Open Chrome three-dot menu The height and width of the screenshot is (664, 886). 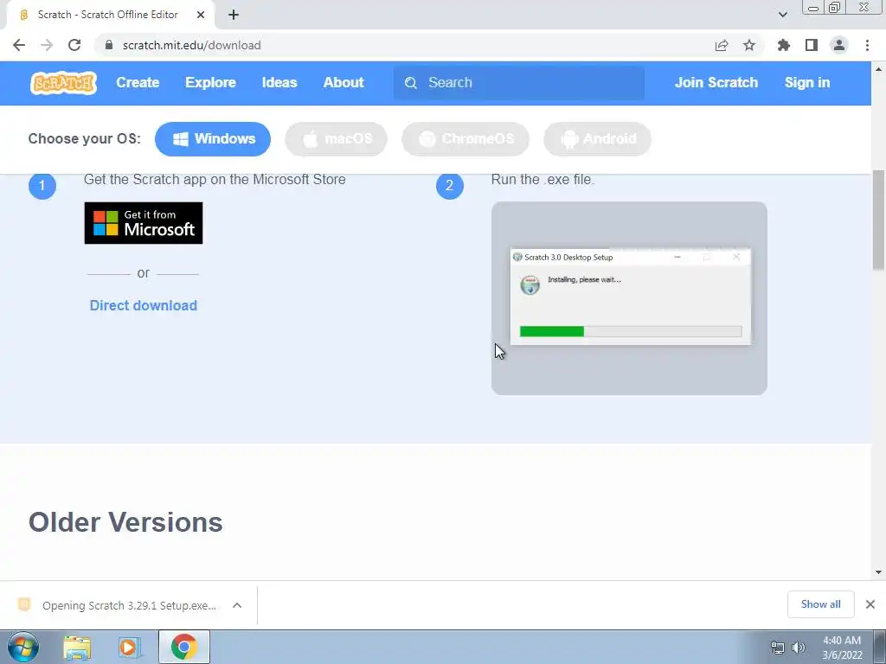click(867, 45)
